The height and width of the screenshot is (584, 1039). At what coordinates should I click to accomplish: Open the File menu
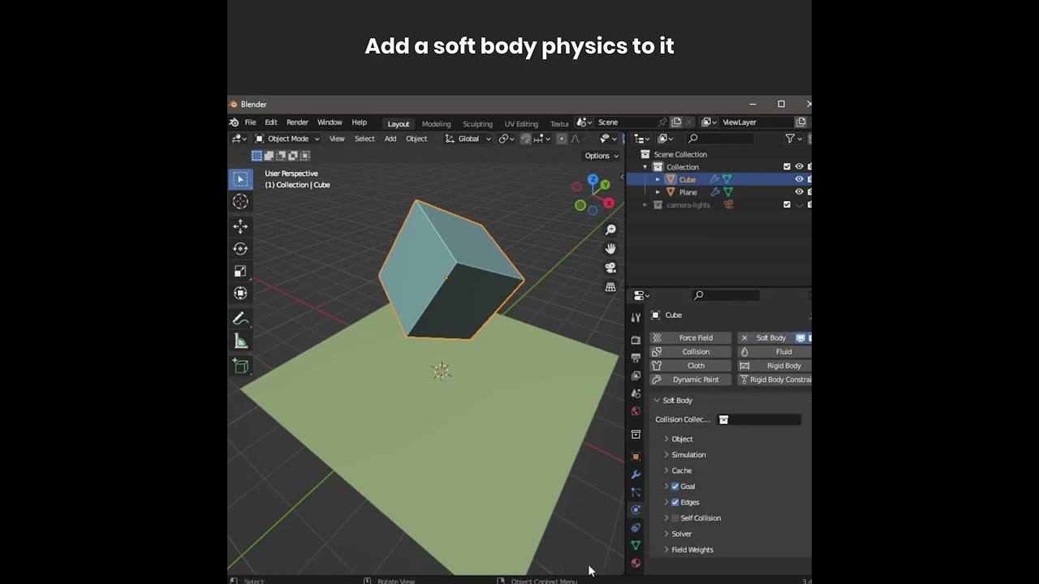(x=250, y=122)
